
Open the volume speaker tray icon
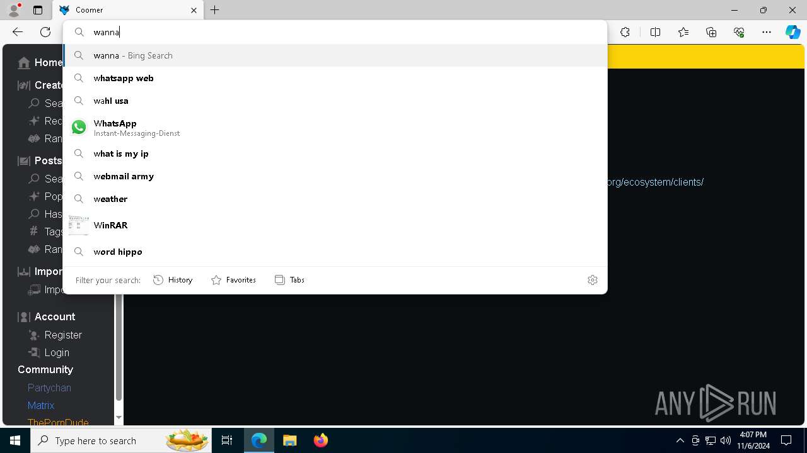pos(725,440)
